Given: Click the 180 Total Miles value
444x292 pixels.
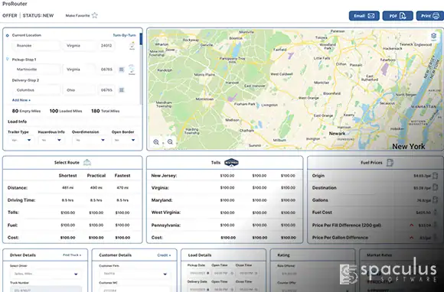Looking at the screenshot, I should (105, 111).
